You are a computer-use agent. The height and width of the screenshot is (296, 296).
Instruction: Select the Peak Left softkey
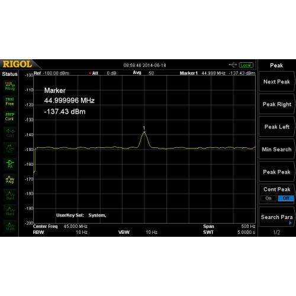pyautogui.click(x=276, y=127)
